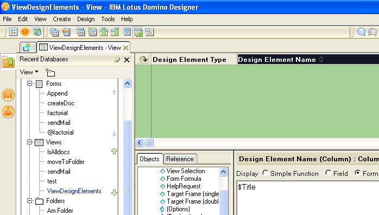
Task: Click the lower orange person sidebar icon
Action: [8, 112]
